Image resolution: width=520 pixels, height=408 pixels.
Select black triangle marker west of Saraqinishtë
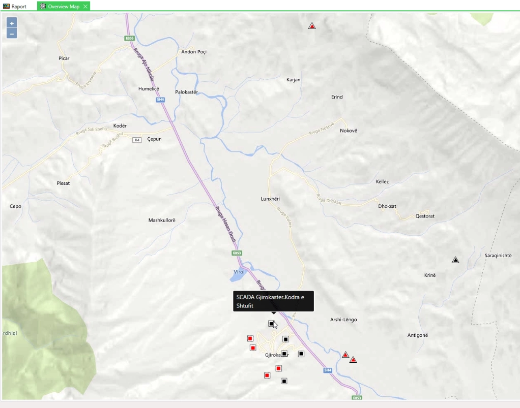(x=455, y=260)
